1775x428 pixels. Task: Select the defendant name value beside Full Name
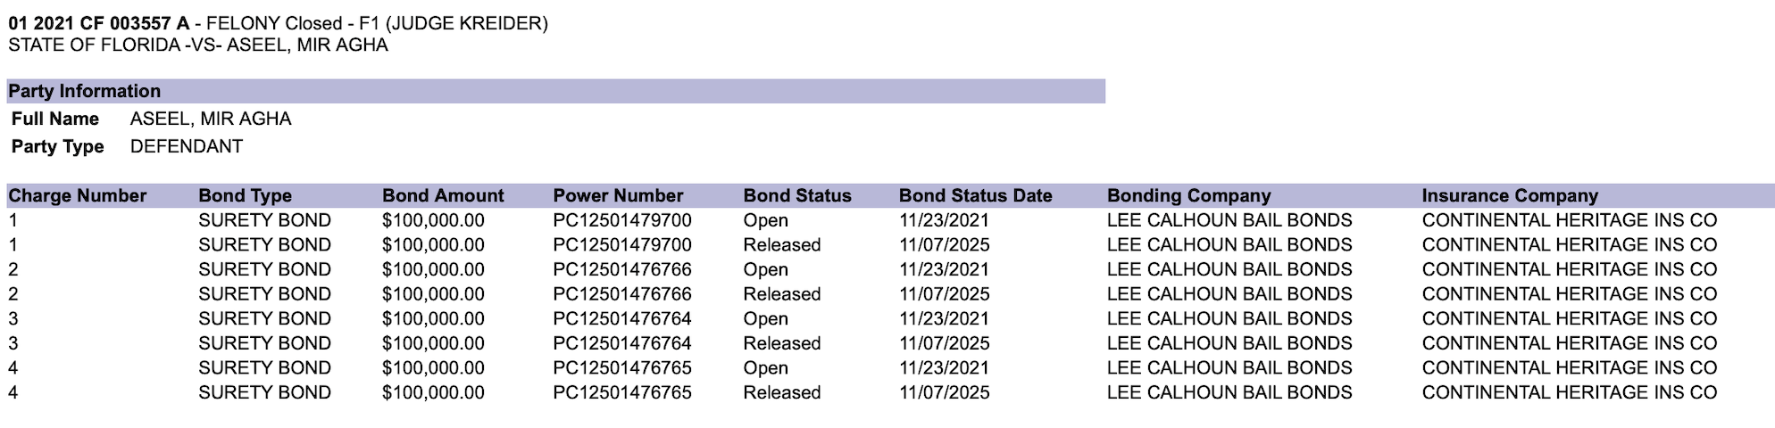tap(211, 119)
